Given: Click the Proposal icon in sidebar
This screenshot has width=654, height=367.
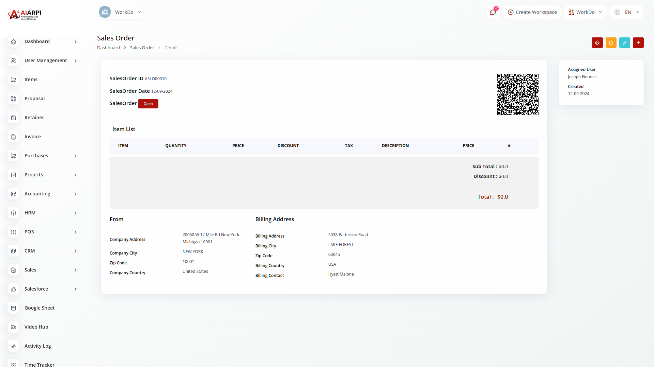Looking at the screenshot, I should coord(13,99).
